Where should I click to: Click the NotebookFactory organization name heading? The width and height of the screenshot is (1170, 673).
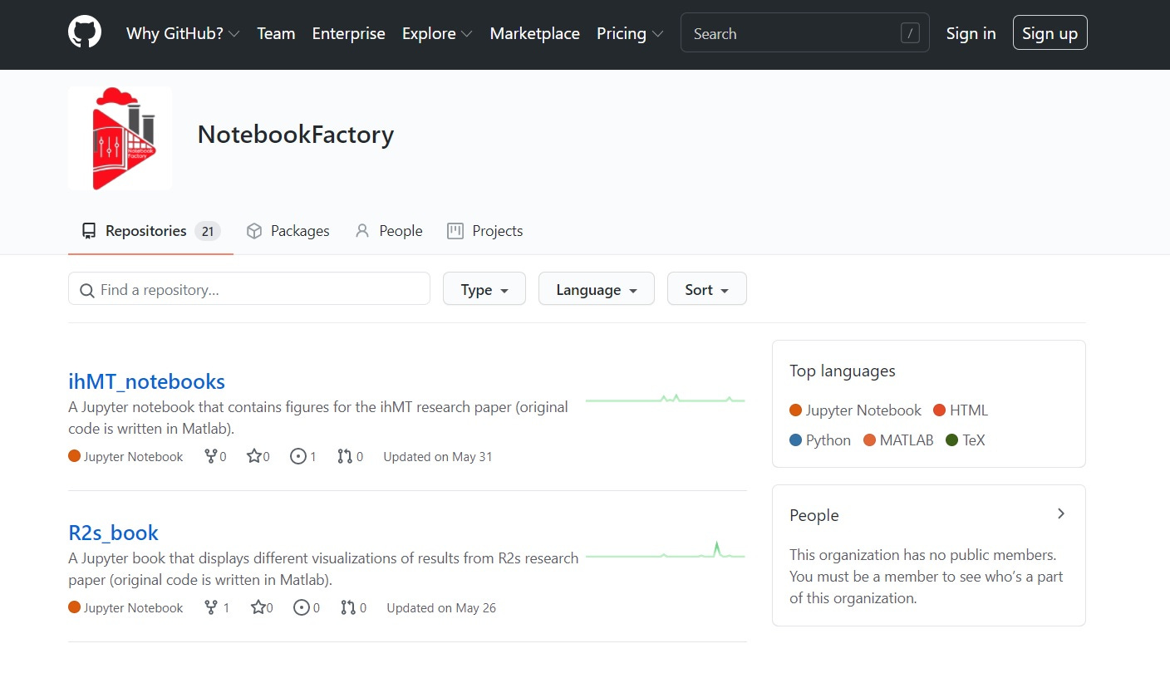(296, 135)
